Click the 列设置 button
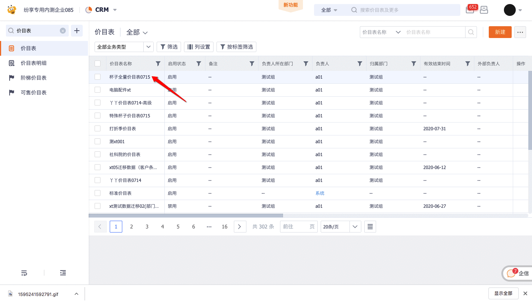Screen dimensions: 532x303 point(199,47)
